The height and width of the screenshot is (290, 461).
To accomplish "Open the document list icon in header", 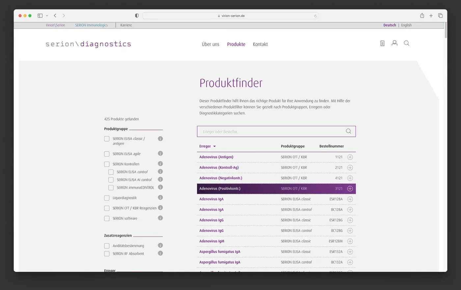I will [x=382, y=43].
